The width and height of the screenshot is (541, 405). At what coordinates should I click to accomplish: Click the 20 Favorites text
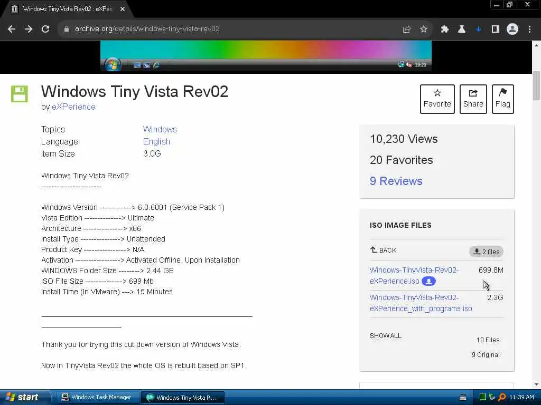click(x=402, y=160)
